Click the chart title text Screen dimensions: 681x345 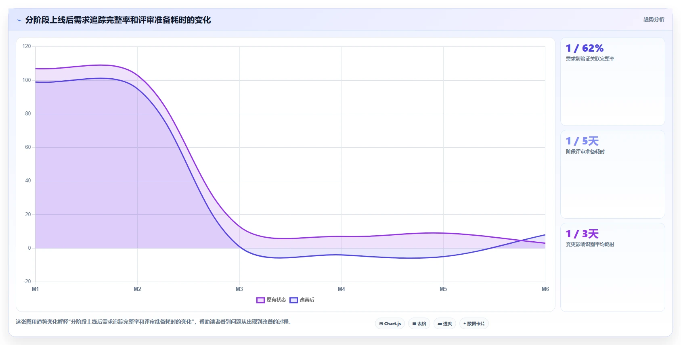coord(118,20)
